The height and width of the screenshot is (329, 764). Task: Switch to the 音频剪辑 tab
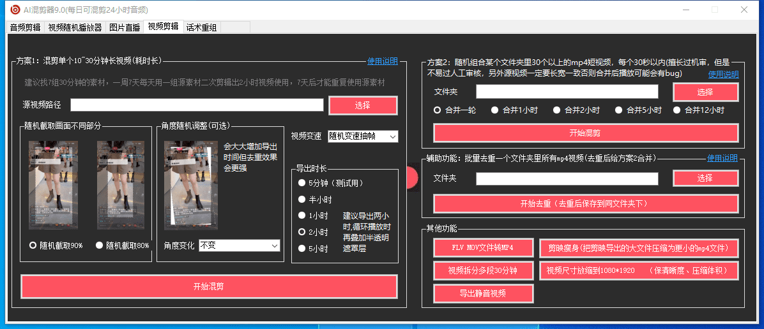click(x=25, y=27)
